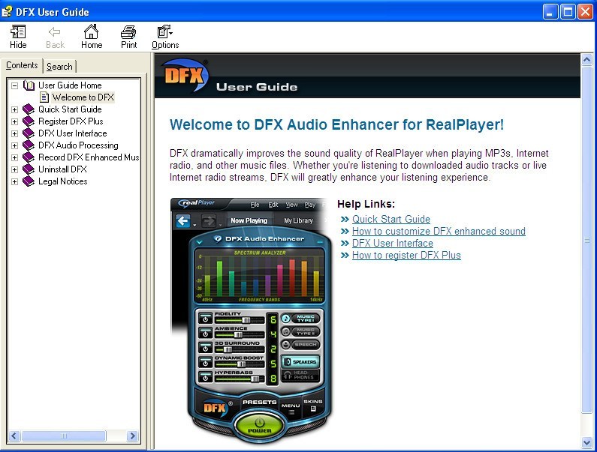Click the contents pane scroll left arrow
The height and width of the screenshot is (452, 597).
pos(14,436)
